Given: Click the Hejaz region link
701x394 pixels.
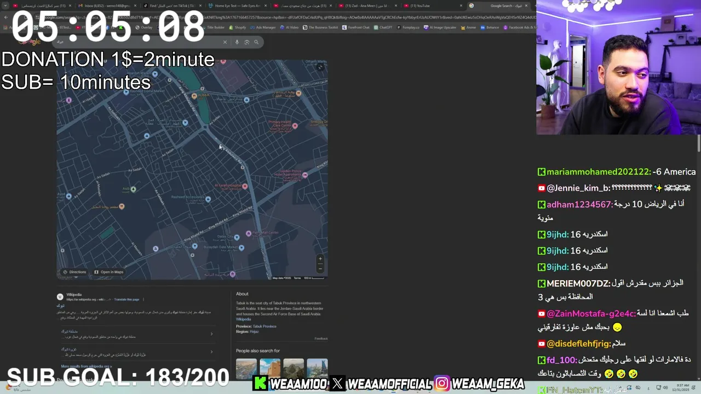Looking at the screenshot, I should click(255, 332).
